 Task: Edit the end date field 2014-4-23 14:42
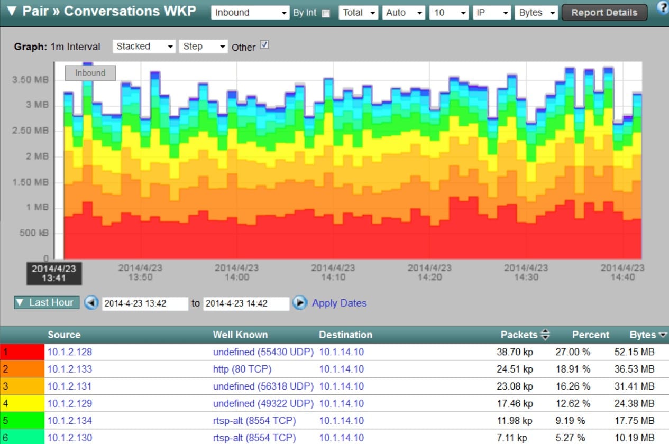pyautogui.click(x=246, y=303)
